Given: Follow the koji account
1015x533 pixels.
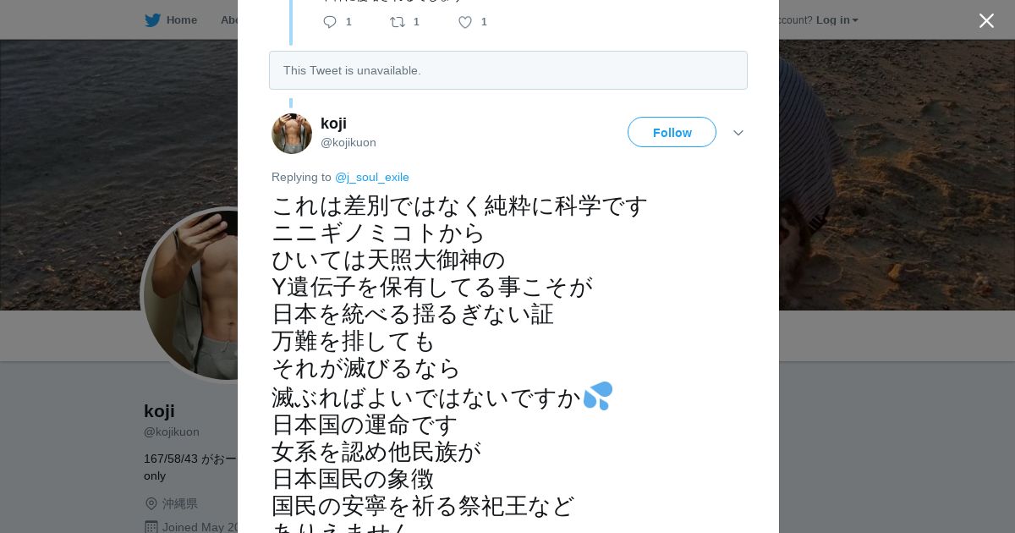Looking at the screenshot, I should coord(672,132).
